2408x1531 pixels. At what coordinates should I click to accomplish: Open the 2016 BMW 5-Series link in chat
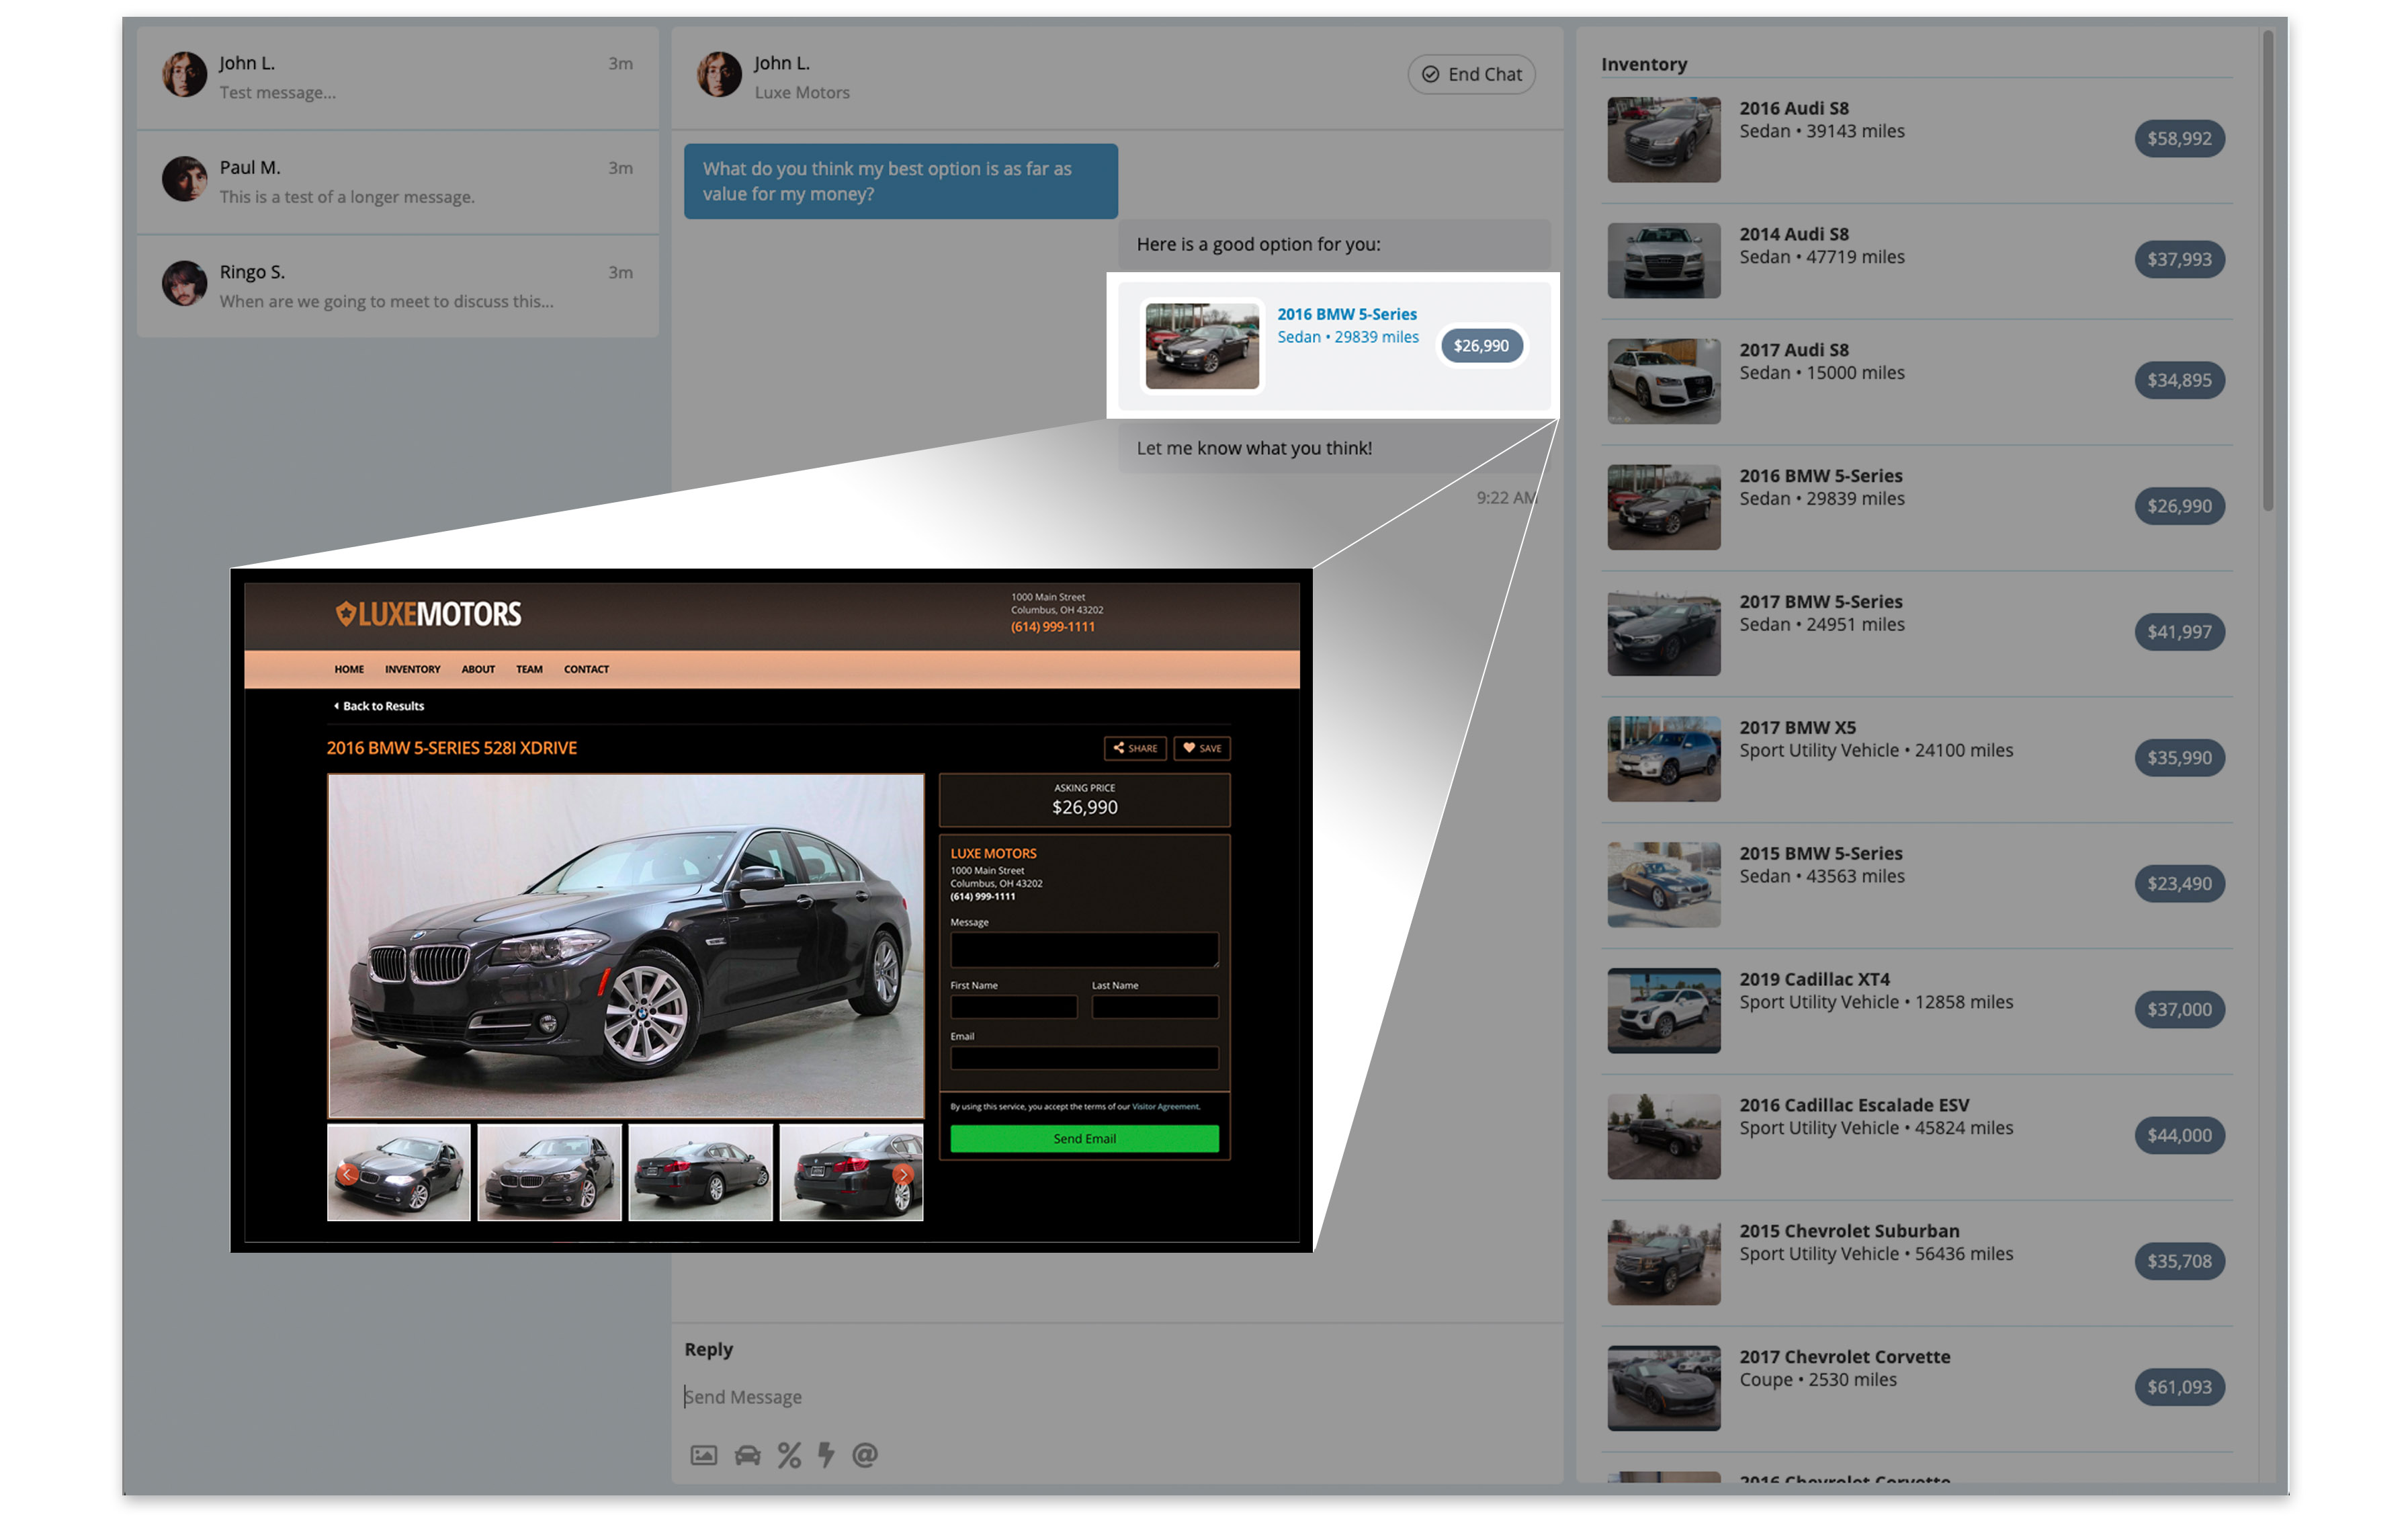(x=1347, y=314)
